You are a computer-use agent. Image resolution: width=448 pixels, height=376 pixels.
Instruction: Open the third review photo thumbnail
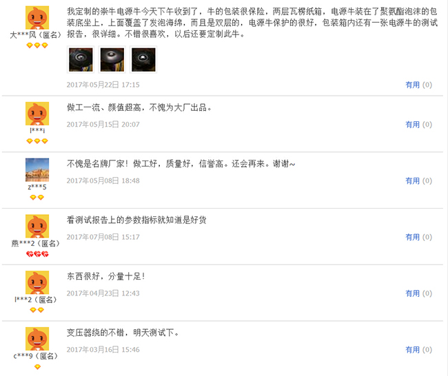(143, 59)
